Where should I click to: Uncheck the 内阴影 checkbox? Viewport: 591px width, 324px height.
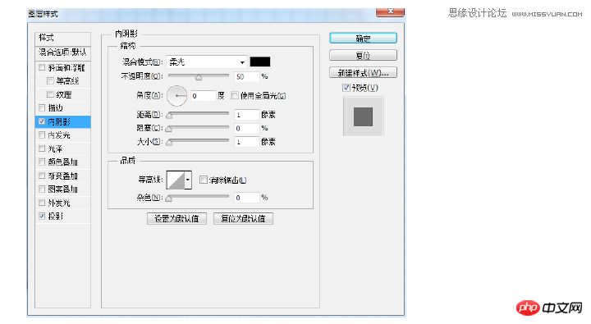coord(42,121)
